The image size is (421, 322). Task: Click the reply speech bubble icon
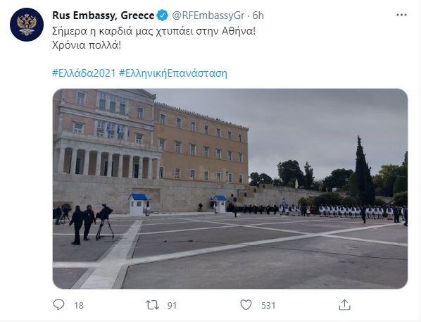[x=58, y=305]
